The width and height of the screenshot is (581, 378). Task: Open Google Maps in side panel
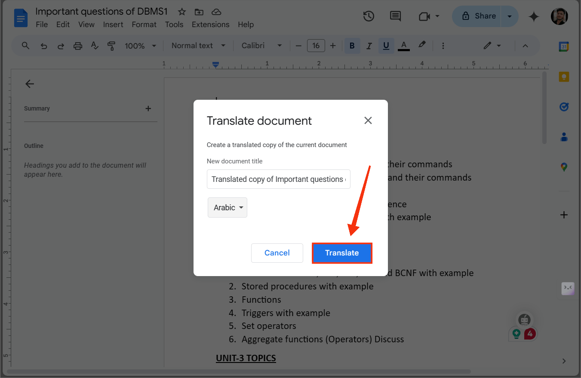tap(564, 167)
